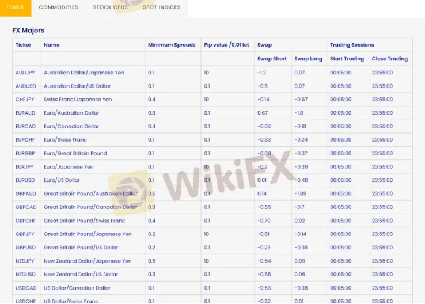Open the EURUSD ticker row
This screenshot has height=304, width=425.
click(x=25, y=180)
